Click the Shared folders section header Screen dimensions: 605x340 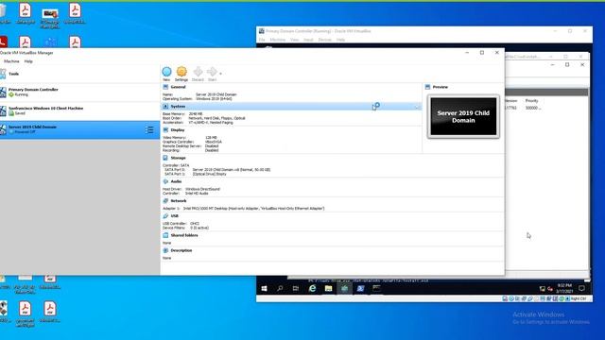coord(184,235)
